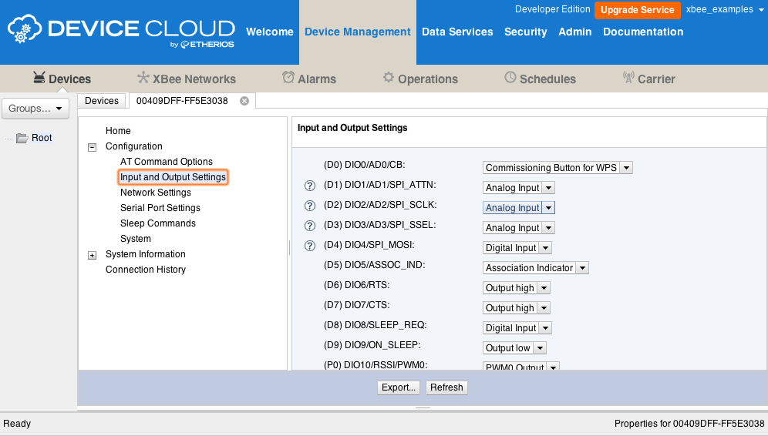The image size is (768, 436).
Task: Click the Ready status text
Action: [x=17, y=424]
